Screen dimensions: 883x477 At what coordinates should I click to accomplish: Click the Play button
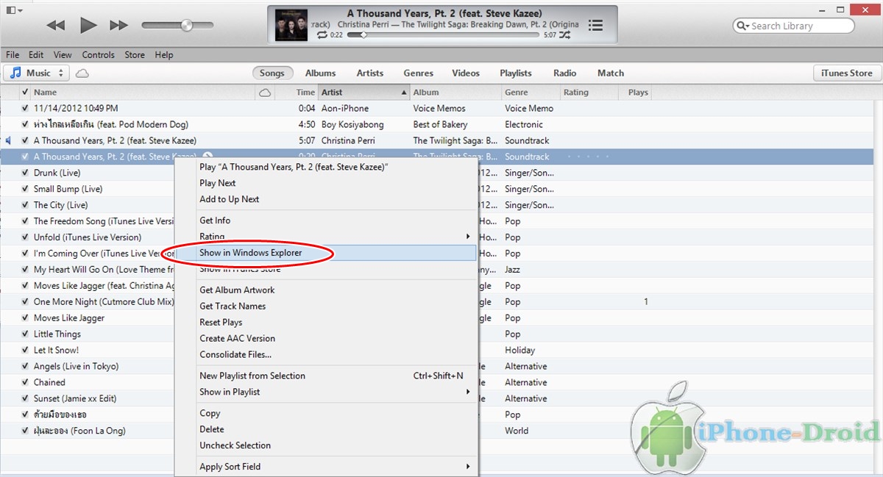[88, 25]
